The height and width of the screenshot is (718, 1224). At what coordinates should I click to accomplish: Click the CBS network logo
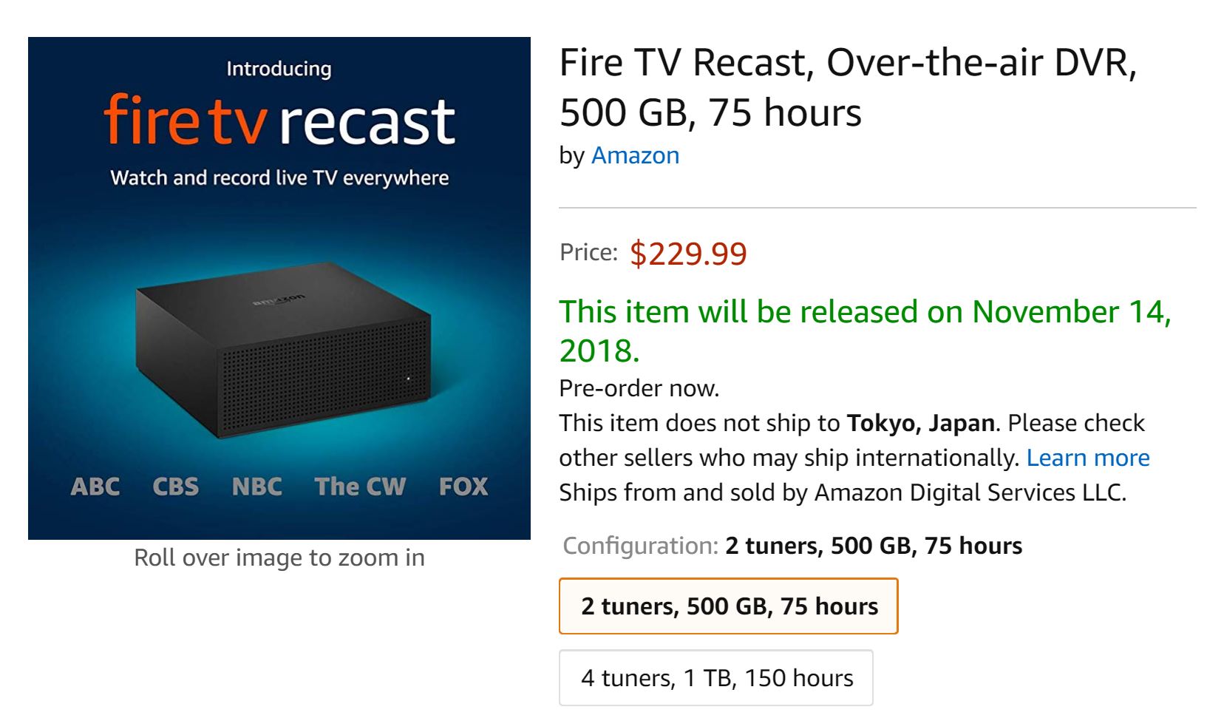(x=176, y=487)
